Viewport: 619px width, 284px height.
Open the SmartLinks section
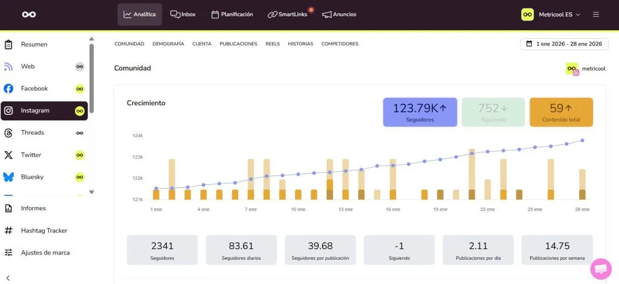[288, 15]
